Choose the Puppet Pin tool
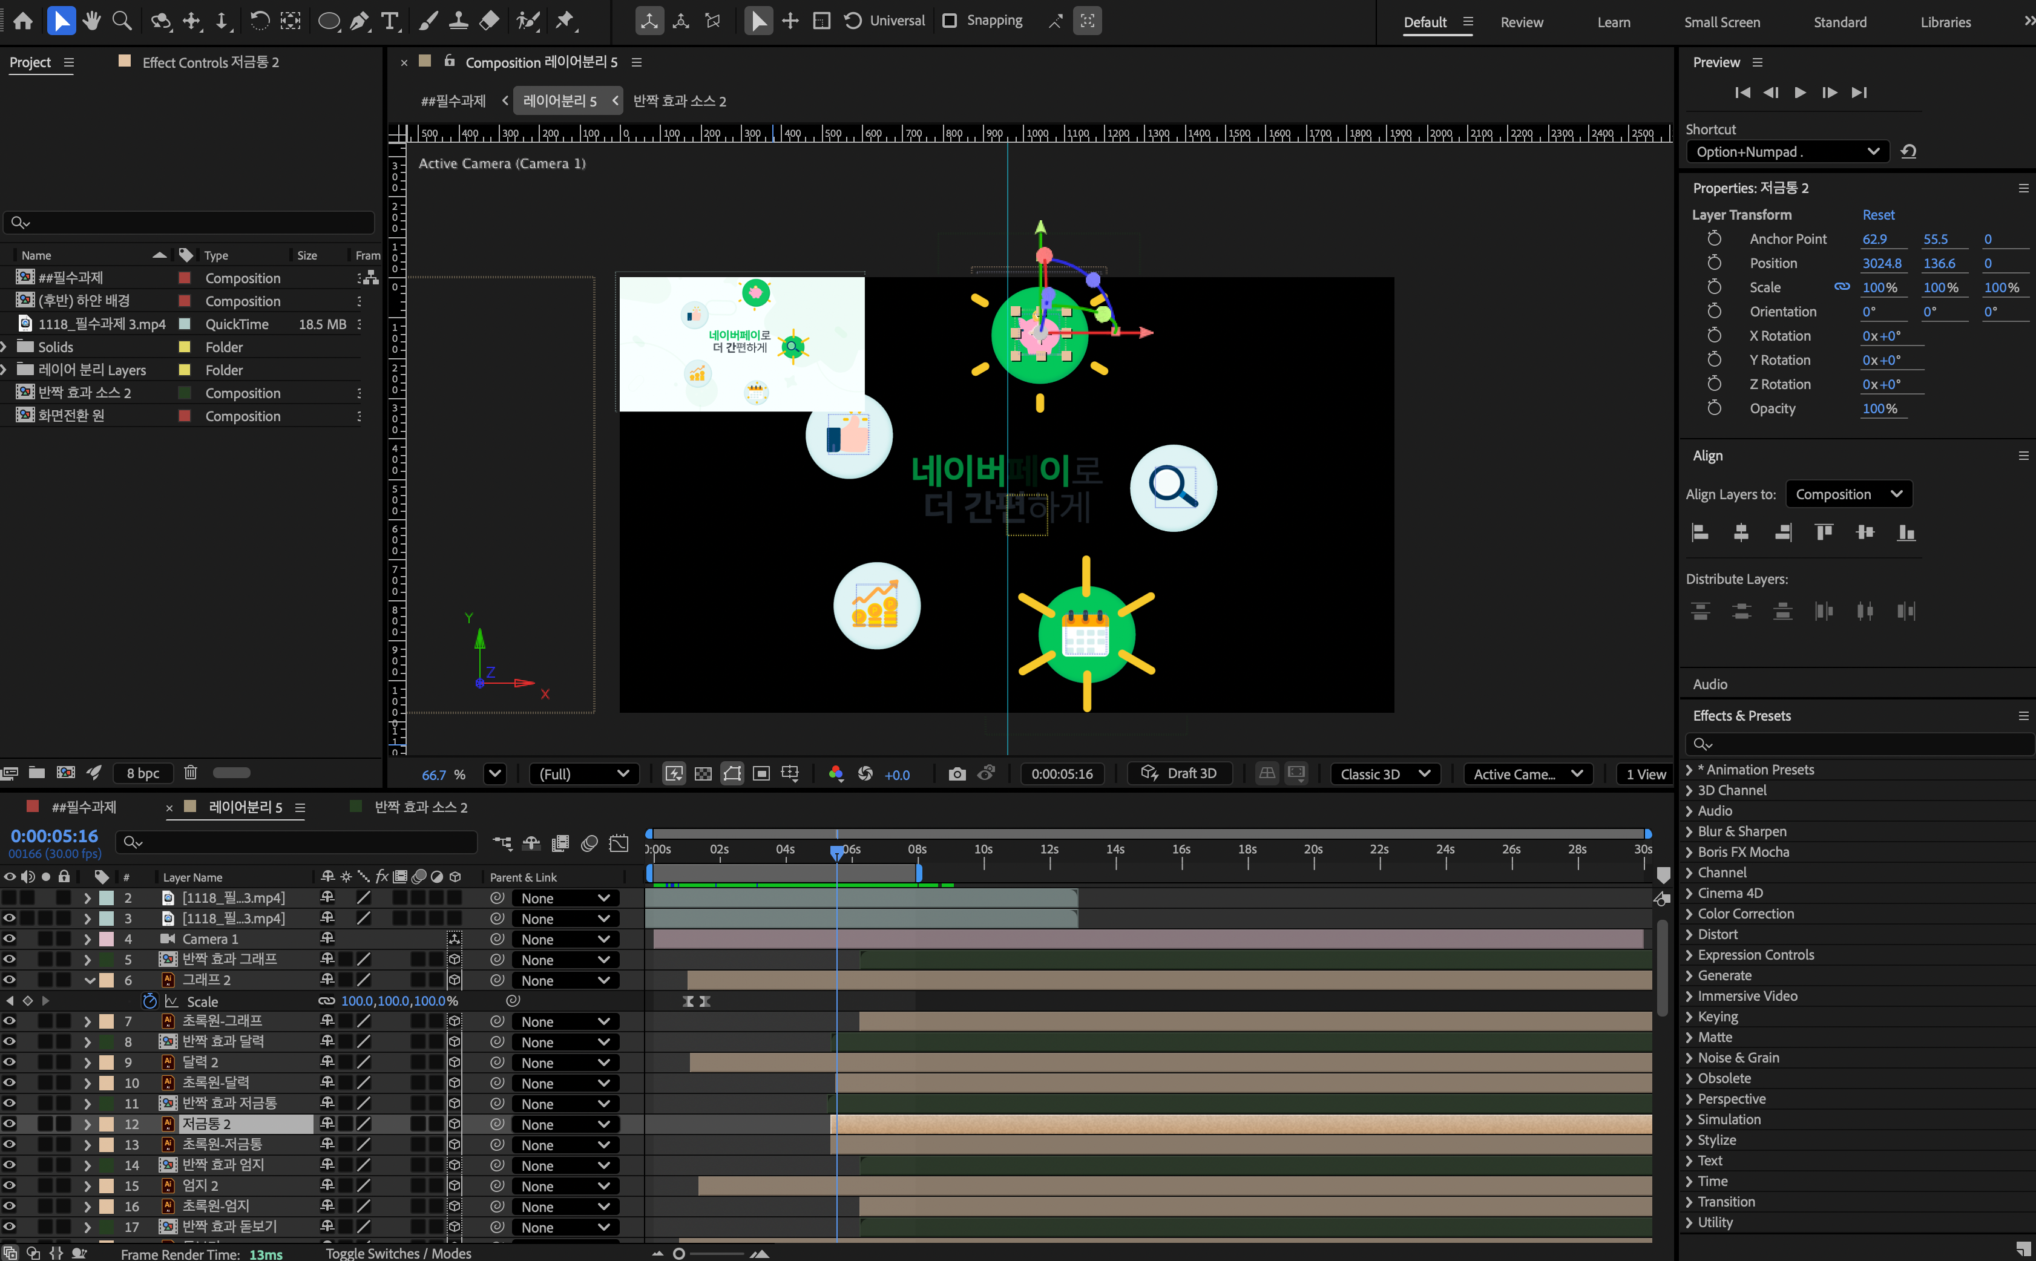The image size is (2036, 1261). [x=565, y=21]
